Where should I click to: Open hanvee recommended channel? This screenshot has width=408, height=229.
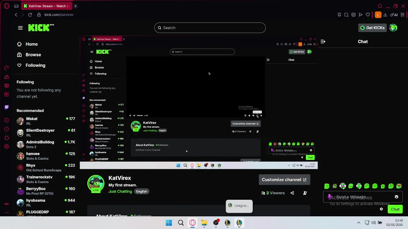(x=46, y=156)
